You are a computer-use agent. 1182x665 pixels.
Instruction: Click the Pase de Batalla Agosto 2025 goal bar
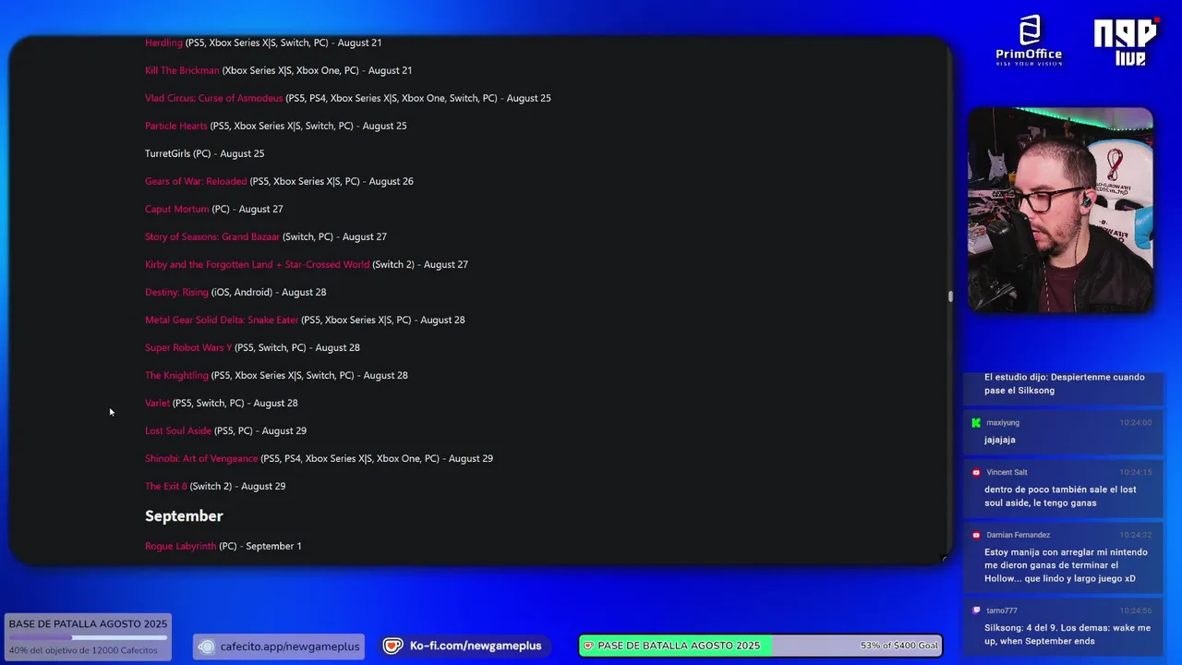pos(761,646)
